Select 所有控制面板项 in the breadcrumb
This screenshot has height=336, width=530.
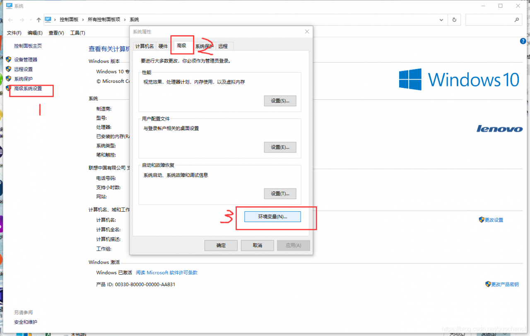coord(104,19)
